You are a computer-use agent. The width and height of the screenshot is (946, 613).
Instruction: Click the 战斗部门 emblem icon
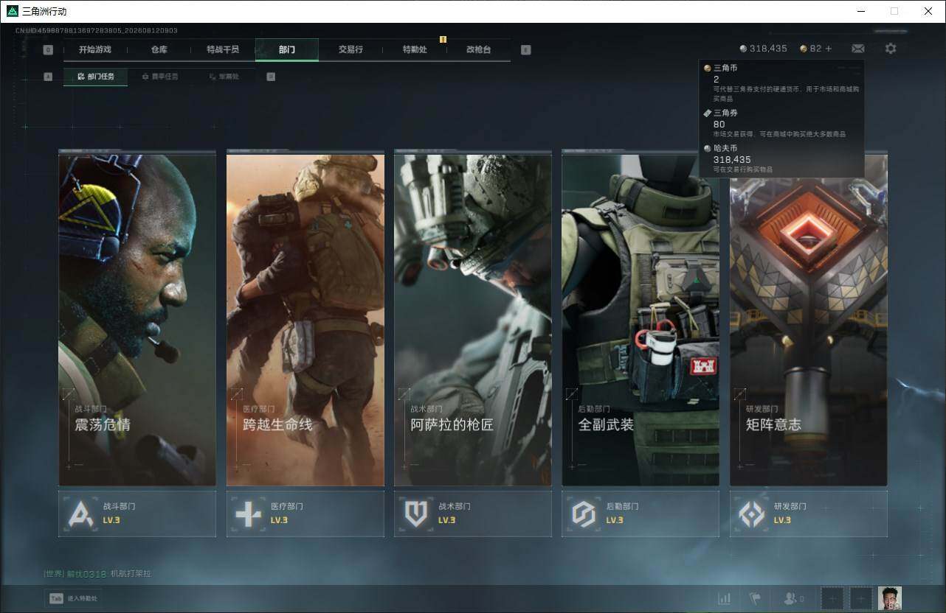coord(80,514)
